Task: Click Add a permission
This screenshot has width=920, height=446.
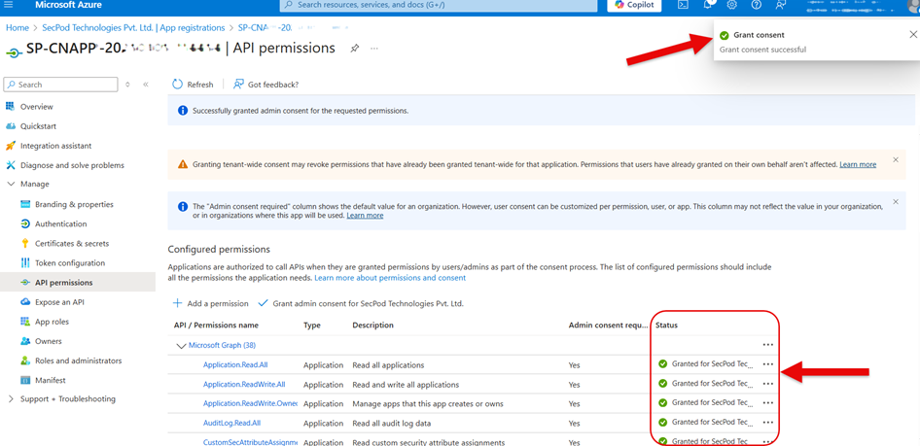Action: pos(210,303)
